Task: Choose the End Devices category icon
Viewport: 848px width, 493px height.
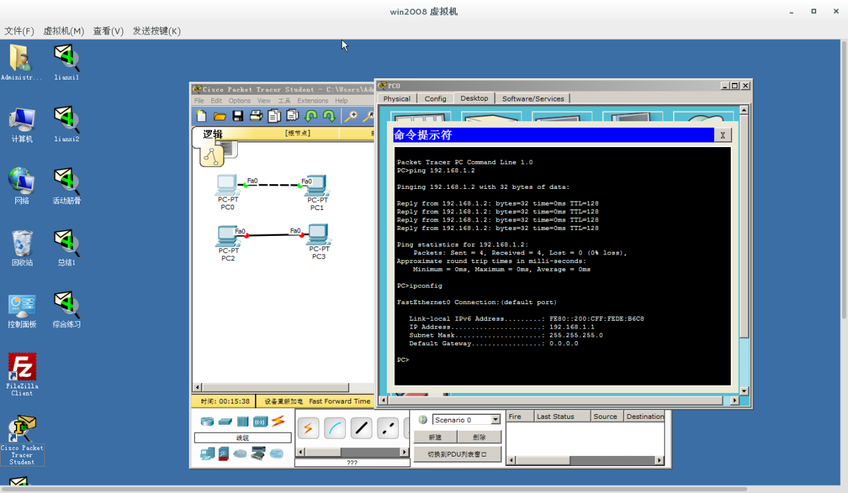Action: 207,454
